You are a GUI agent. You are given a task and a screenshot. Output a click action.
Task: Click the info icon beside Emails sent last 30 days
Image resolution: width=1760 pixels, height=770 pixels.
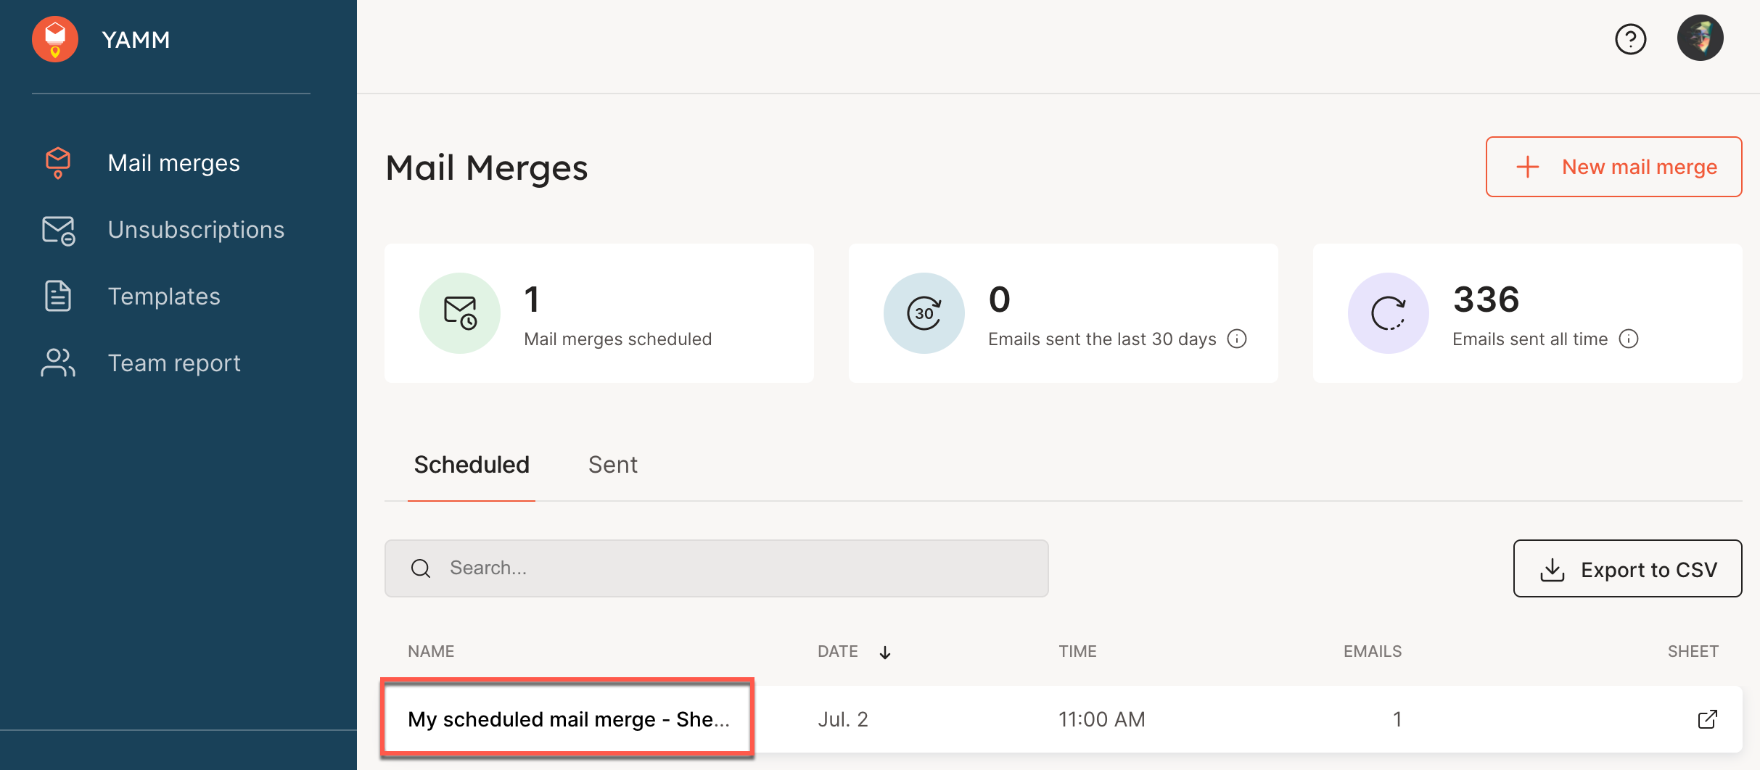(1237, 339)
